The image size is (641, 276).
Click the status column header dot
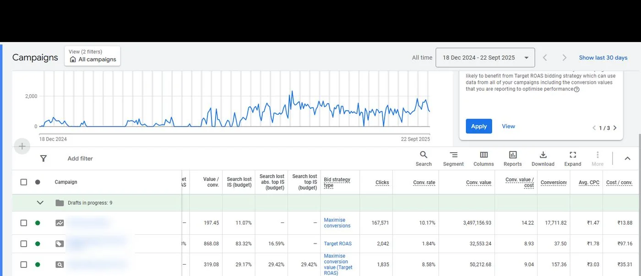pos(38,182)
